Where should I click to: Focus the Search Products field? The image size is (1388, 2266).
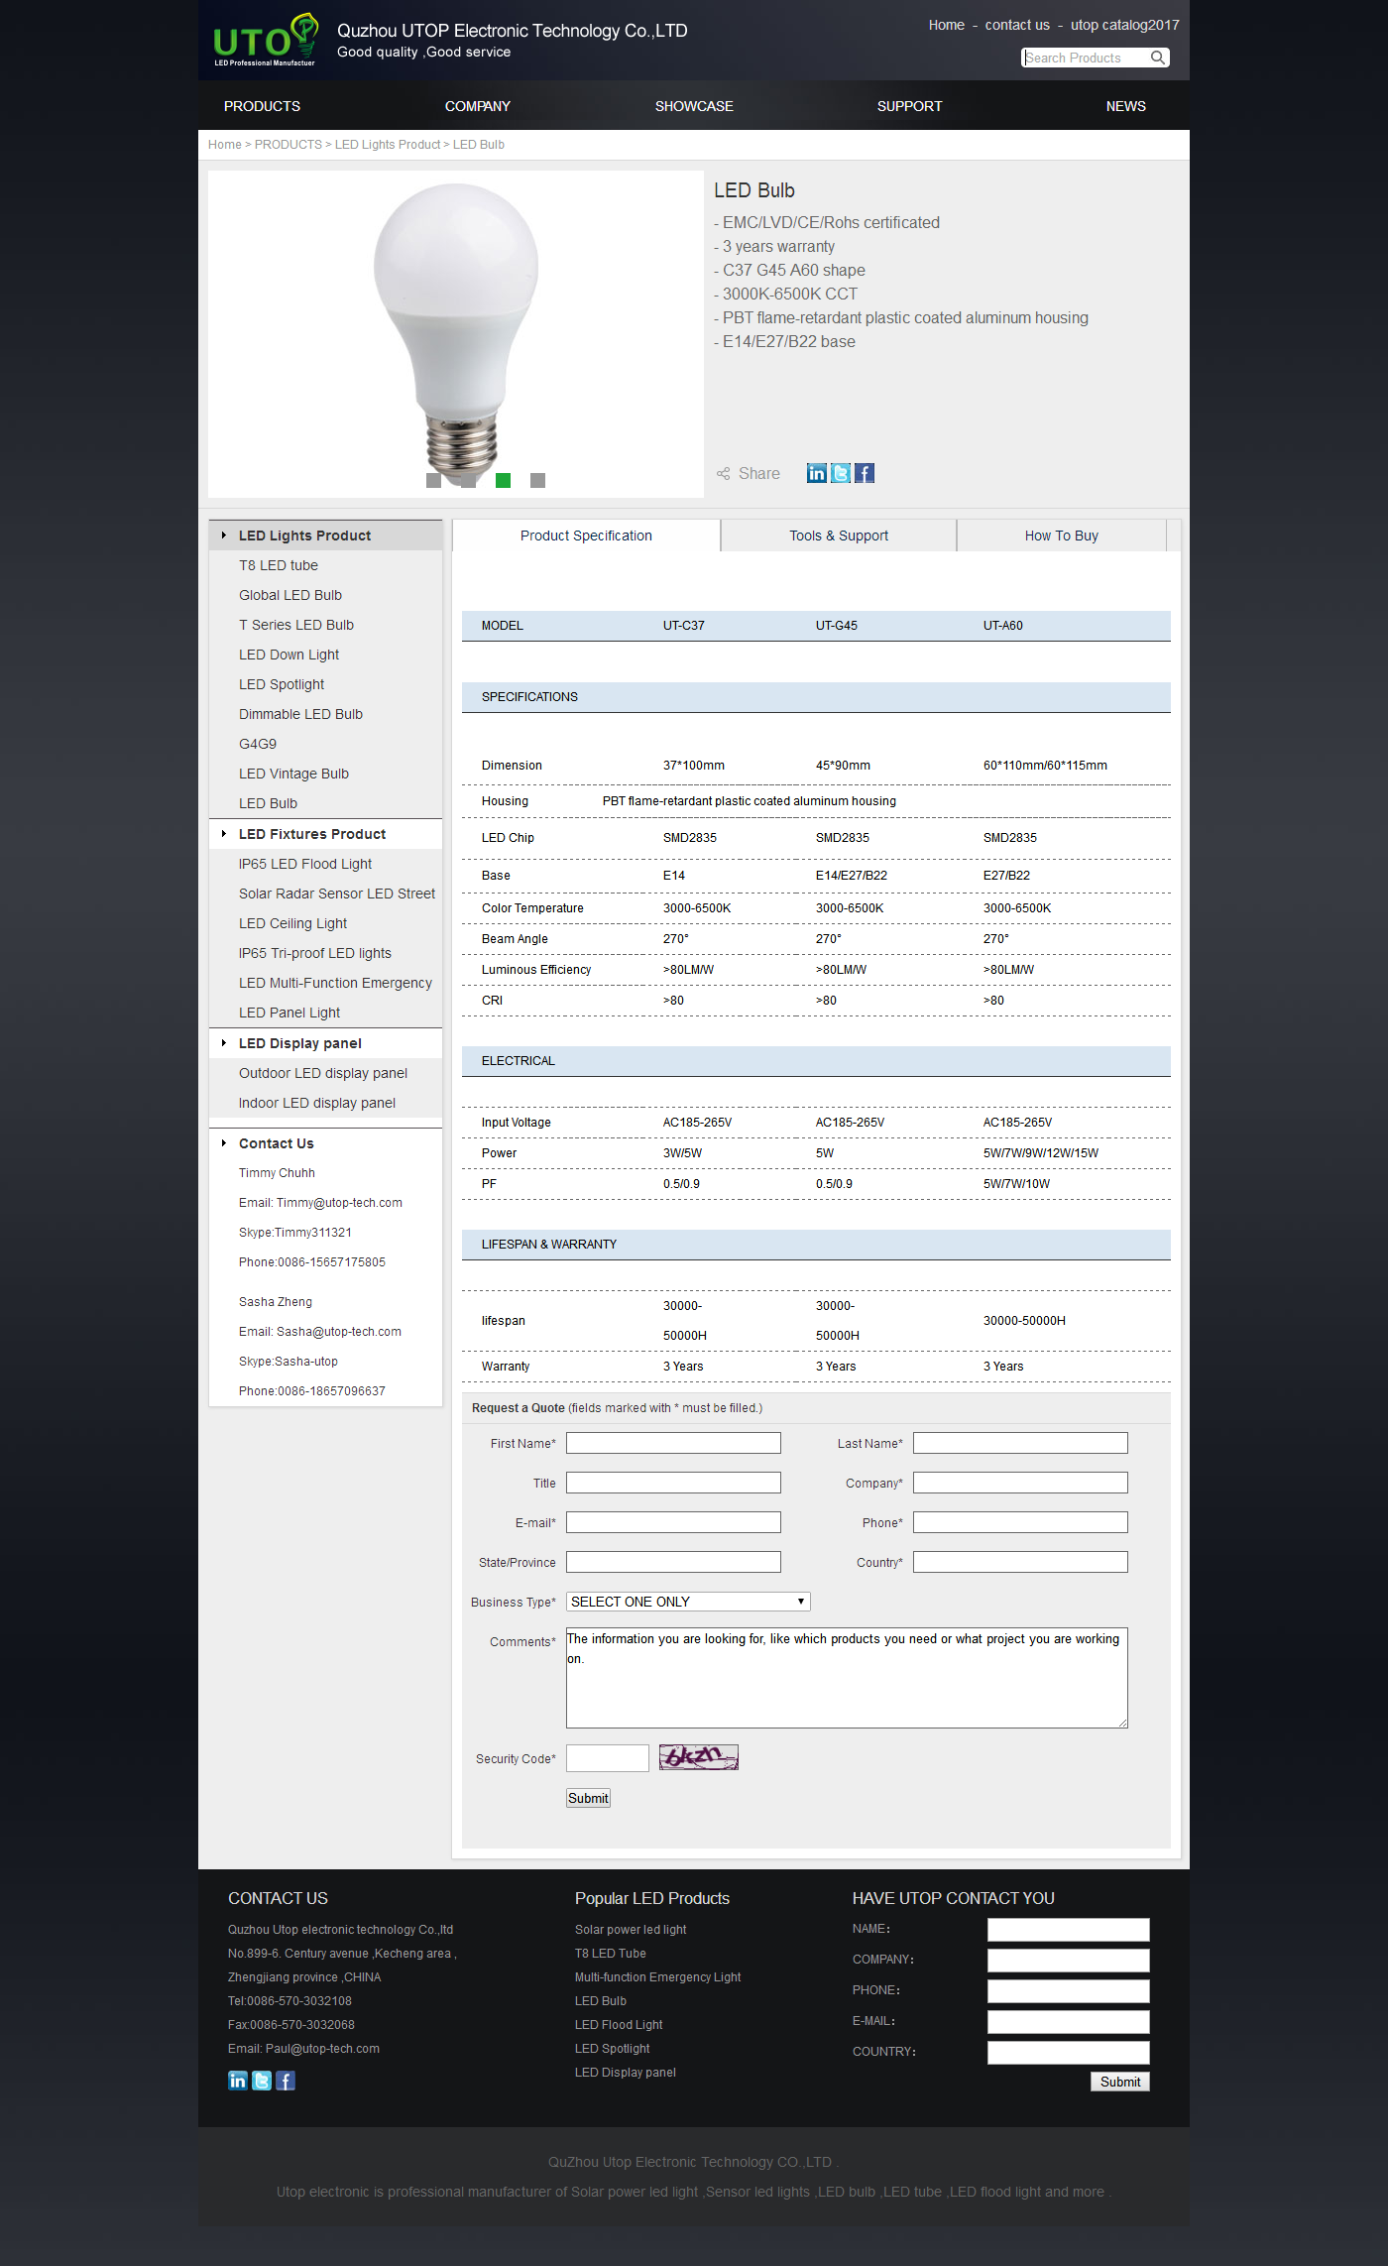pyautogui.click(x=1086, y=58)
